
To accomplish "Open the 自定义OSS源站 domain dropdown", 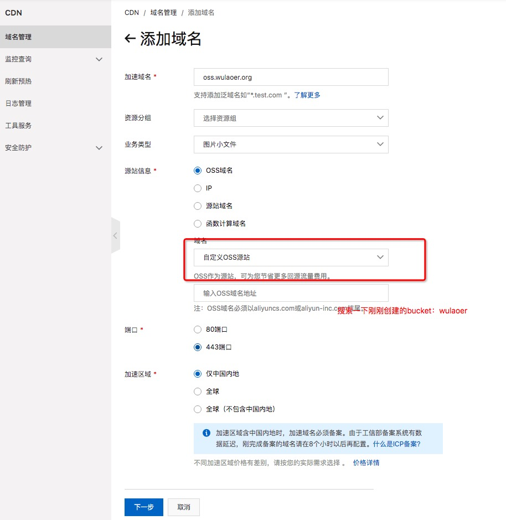I will point(291,258).
